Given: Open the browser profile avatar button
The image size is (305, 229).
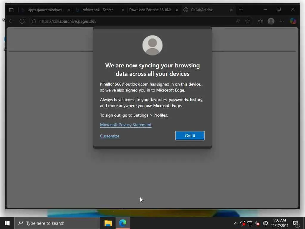Looking at the screenshot, I should (271, 21).
